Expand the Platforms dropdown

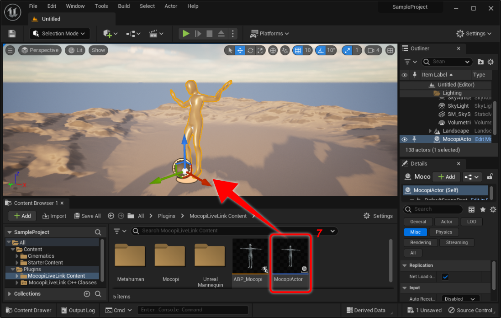click(x=270, y=33)
